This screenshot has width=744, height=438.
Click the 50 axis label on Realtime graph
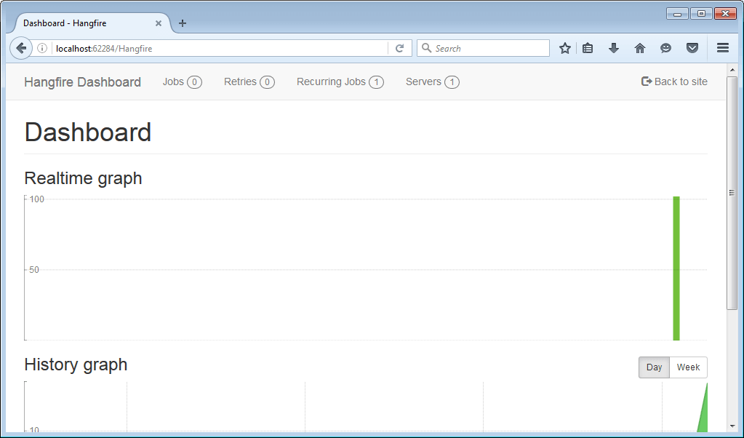[x=34, y=269]
